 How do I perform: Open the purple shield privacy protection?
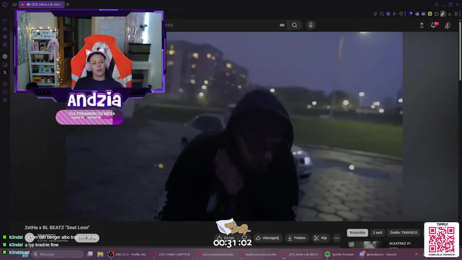(388, 14)
